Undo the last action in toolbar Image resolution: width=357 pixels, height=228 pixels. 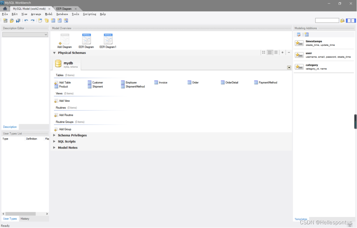click(x=26, y=21)
